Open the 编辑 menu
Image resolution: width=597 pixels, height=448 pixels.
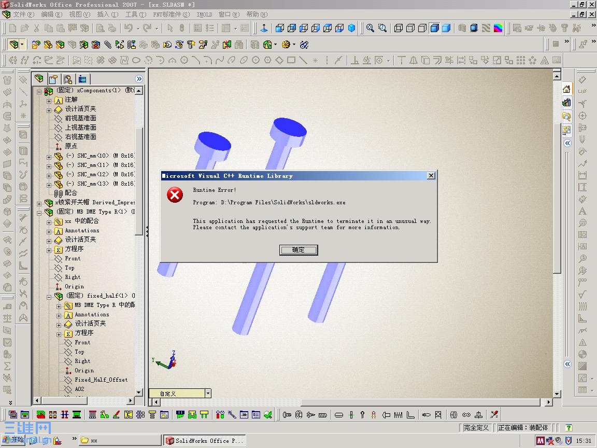pos(51,15)
